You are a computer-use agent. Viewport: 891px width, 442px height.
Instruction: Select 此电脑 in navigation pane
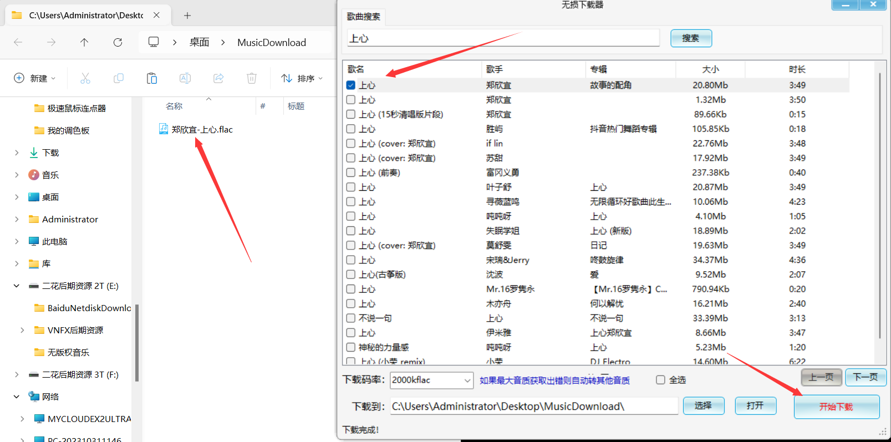click(x=54, y=241)
